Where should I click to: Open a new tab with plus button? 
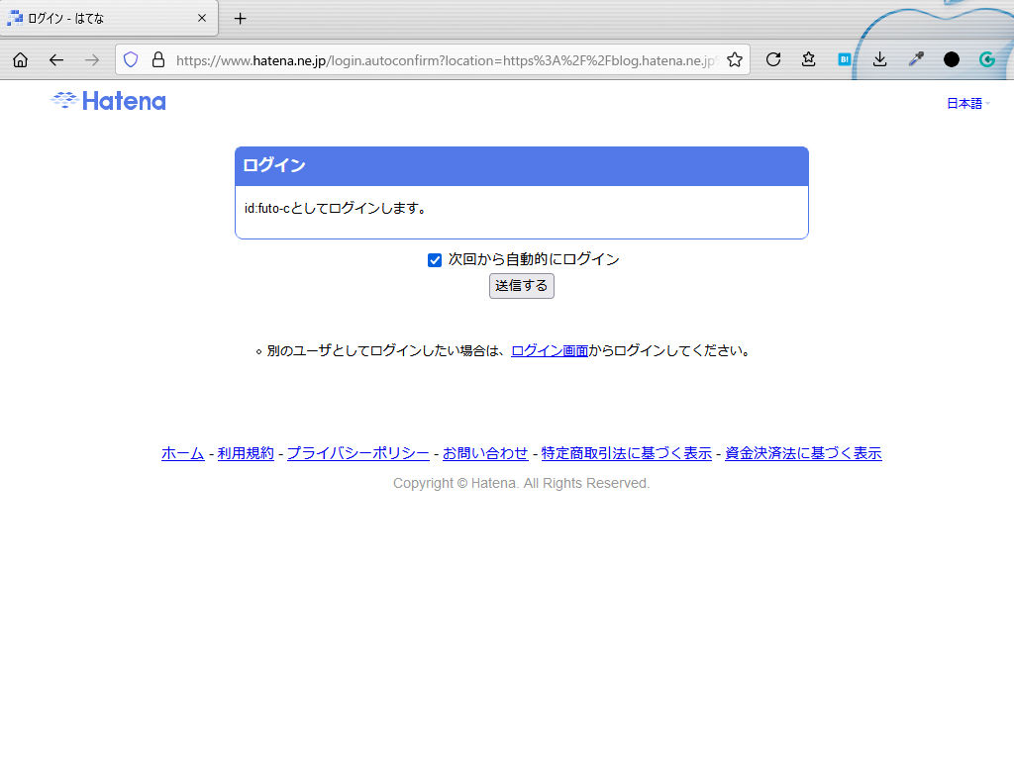point(240,19)
